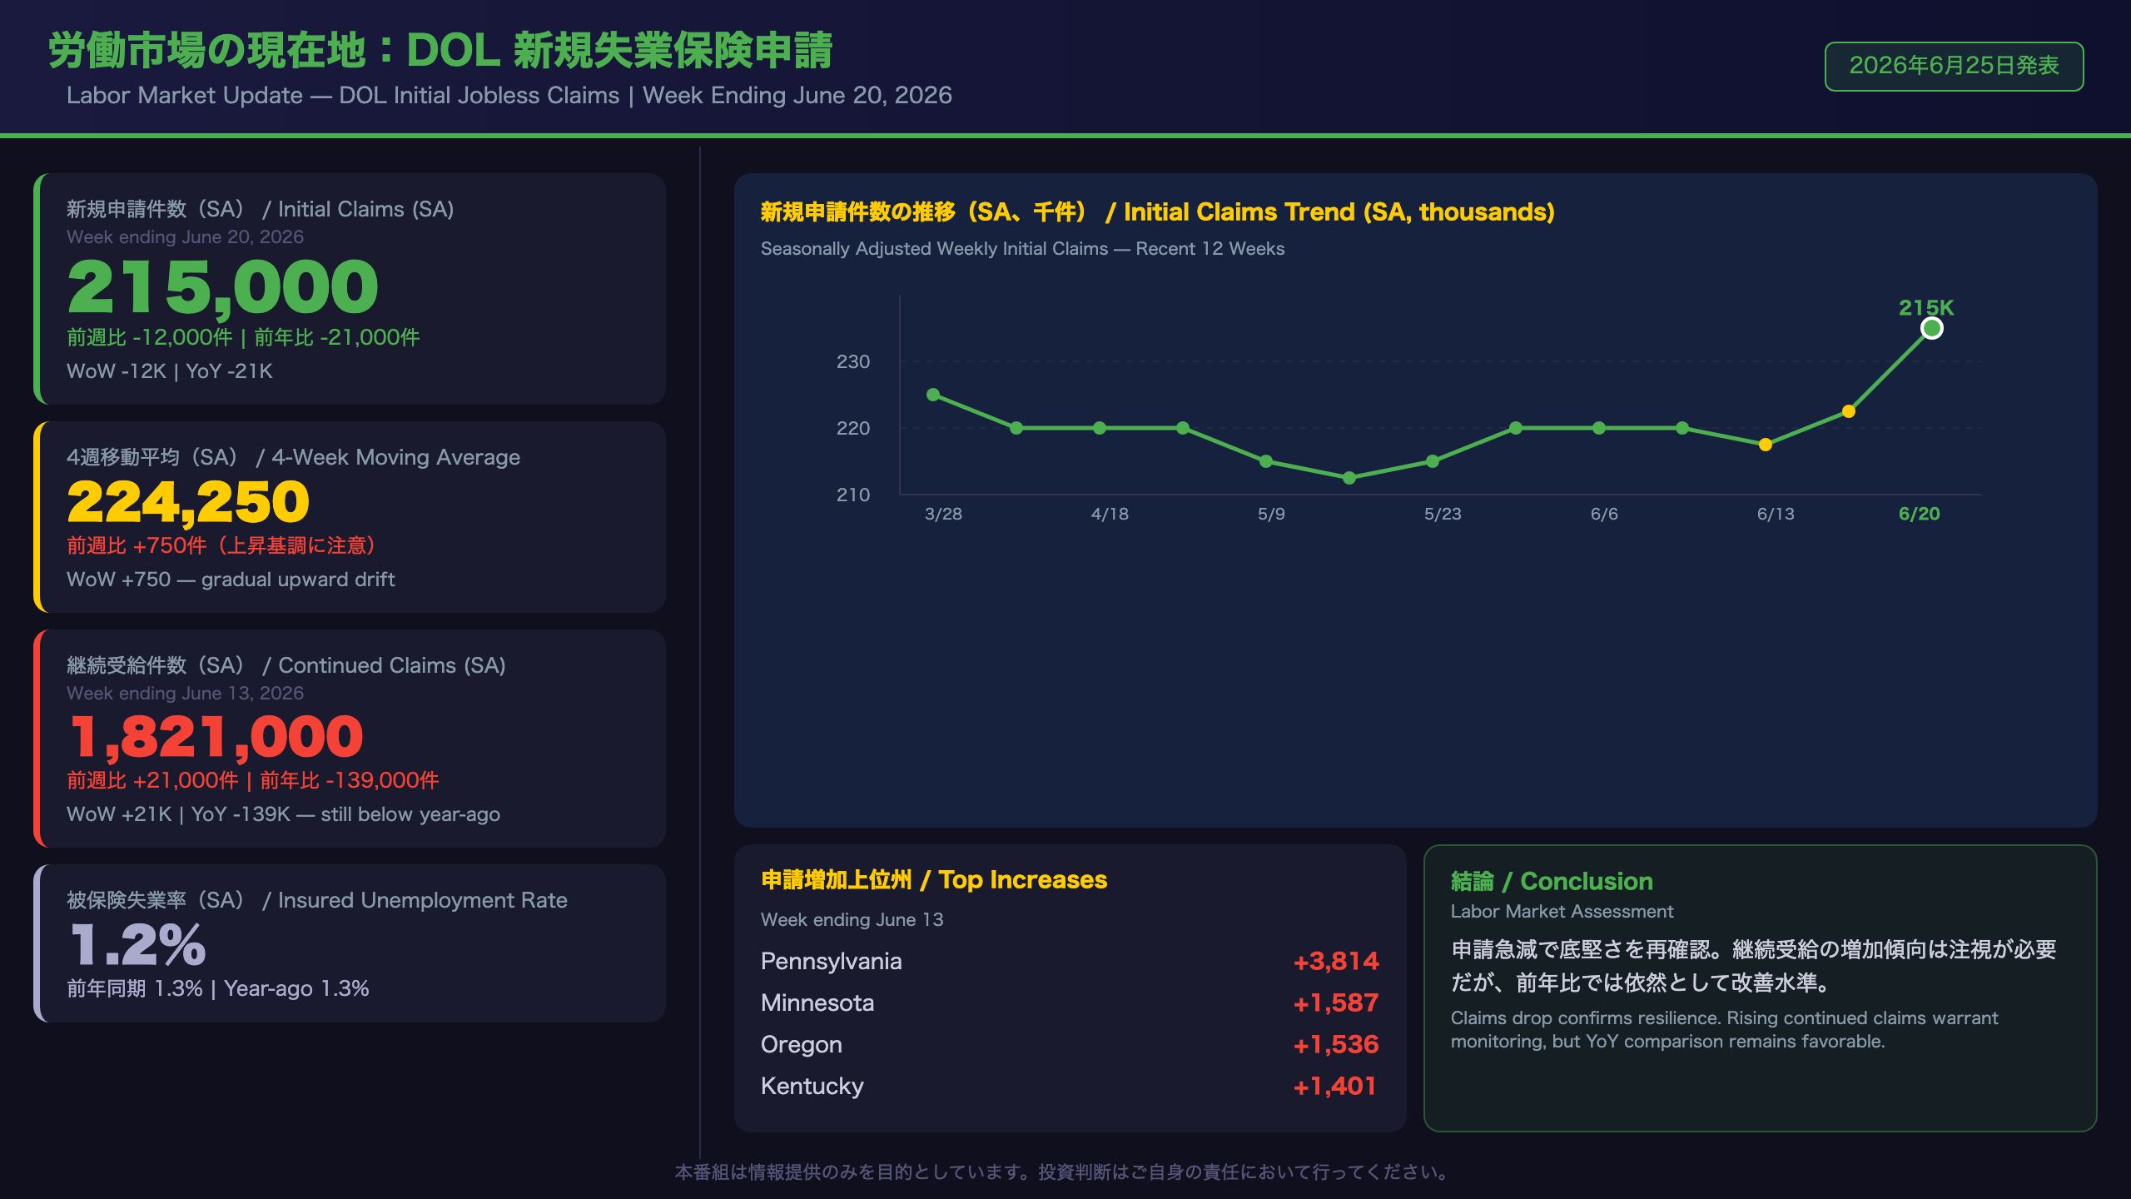2131x1199 pixels.
Task: Select Week ending June 13 in Top Increases
Action: [x=852, y=920]
